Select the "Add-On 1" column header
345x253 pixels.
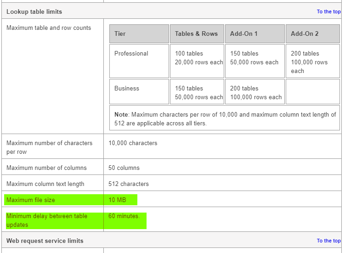255,34
